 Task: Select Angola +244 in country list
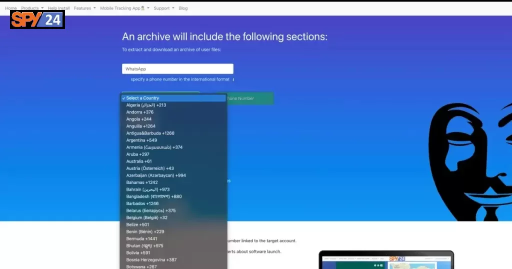[x=173, y=119]
